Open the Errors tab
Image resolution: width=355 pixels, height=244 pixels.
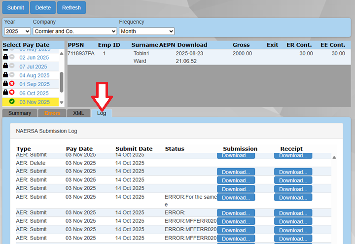(x=52, y=113)
